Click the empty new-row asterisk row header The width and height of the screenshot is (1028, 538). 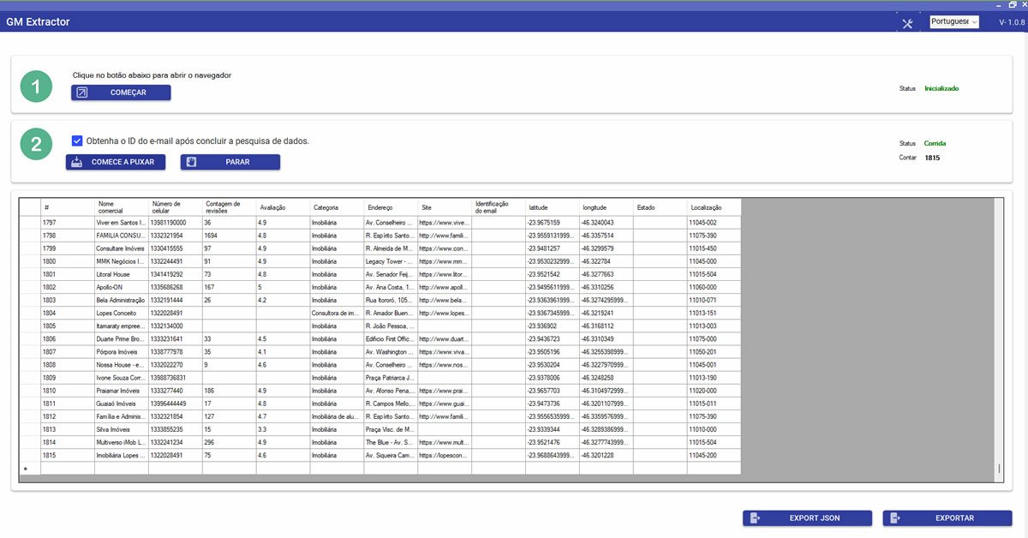(x=30, y=469)
